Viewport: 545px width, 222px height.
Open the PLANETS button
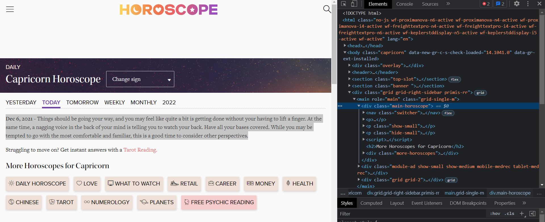click(x=157, y=202)
